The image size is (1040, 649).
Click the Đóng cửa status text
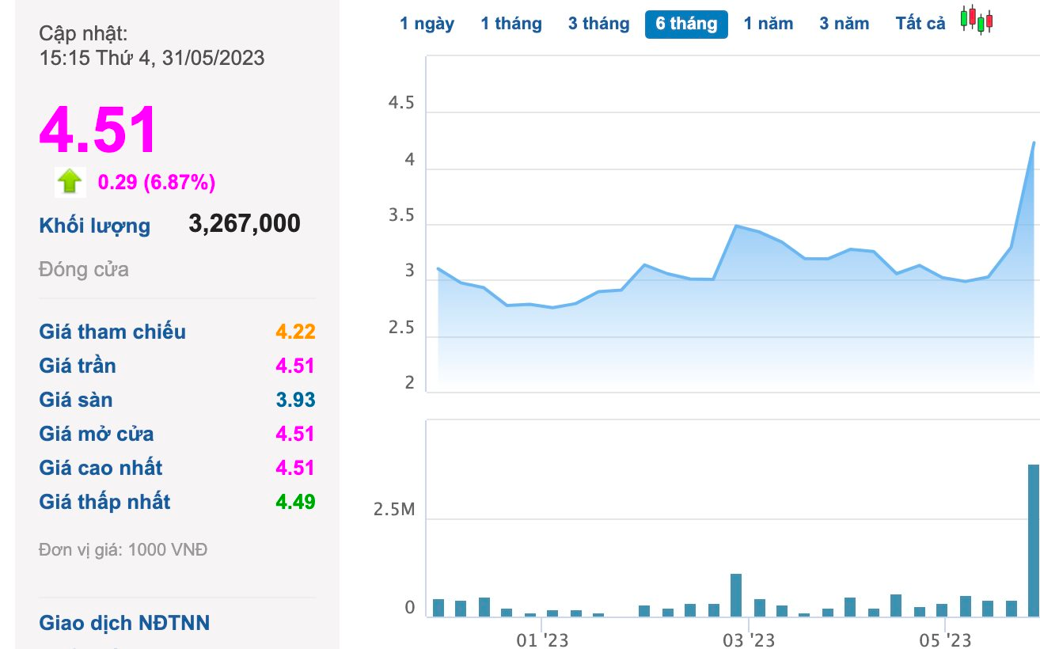click(x=84, y=270)
